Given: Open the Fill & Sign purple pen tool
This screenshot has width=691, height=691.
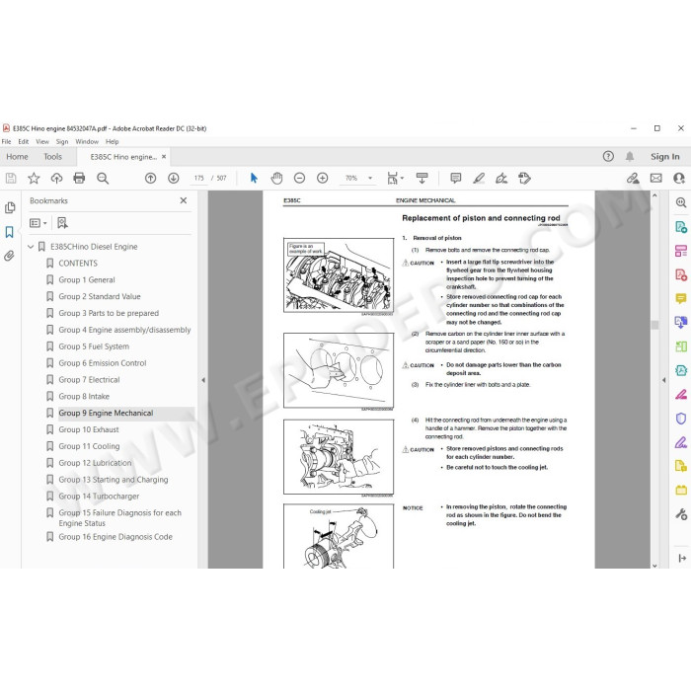Looking at the screenshot, I should (x=681, y=442).
